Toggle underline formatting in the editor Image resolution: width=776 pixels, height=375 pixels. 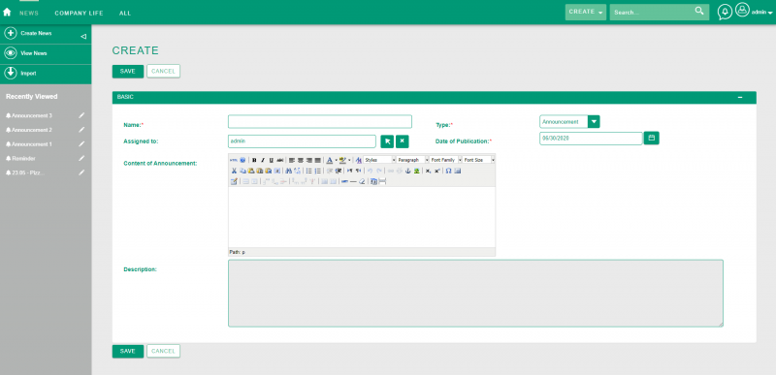coord(272,160)
